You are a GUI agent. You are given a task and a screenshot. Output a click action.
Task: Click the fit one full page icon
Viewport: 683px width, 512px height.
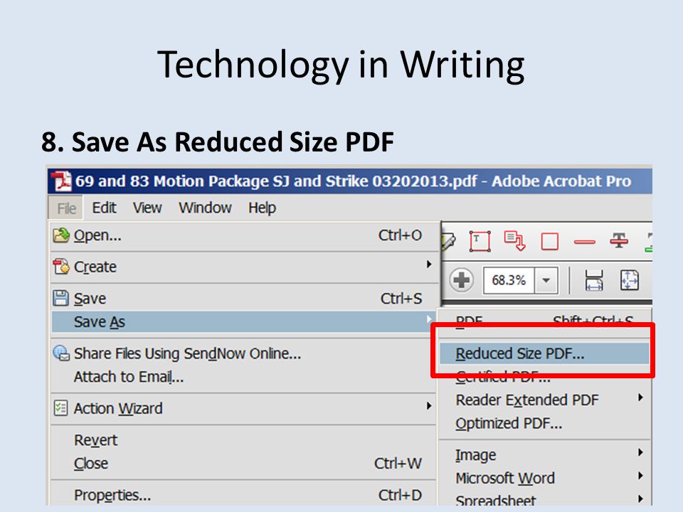tap(630, 280)
